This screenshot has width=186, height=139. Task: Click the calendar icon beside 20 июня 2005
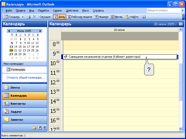(181, 24)
